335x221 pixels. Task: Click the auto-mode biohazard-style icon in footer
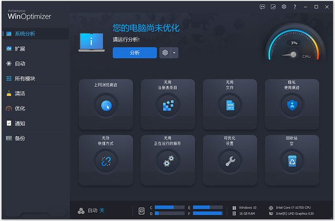[81, 211]
